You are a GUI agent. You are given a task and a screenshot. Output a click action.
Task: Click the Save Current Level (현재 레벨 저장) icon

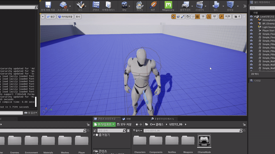pos(48,5)
